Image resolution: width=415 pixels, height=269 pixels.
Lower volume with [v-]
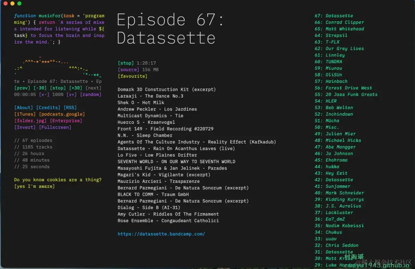[x=44, y=94]
